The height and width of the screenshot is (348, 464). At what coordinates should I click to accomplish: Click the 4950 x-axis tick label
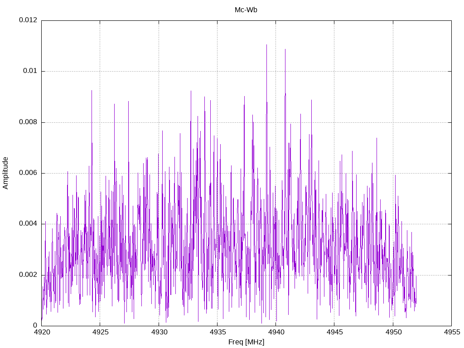(394, 332)
